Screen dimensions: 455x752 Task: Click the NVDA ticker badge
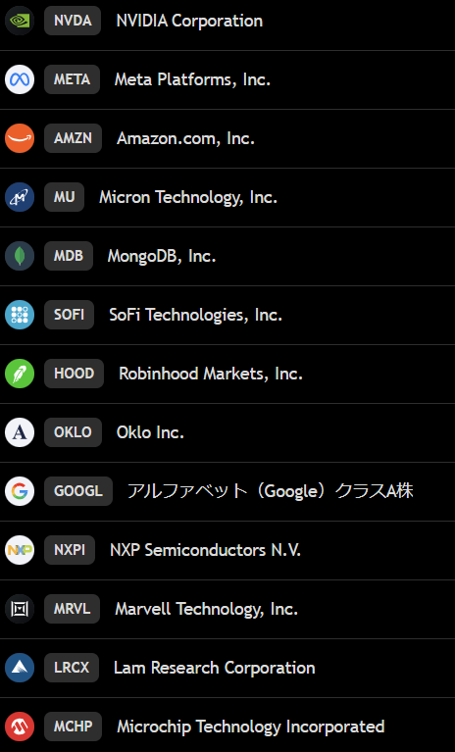(73, 21)
